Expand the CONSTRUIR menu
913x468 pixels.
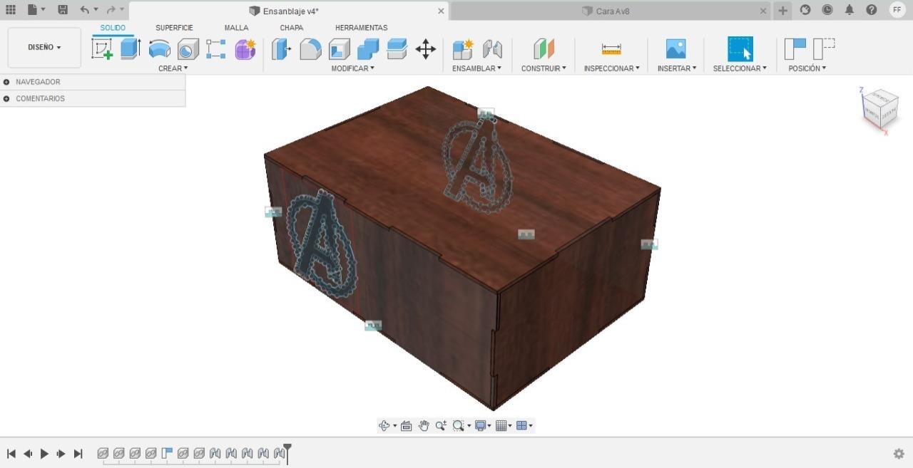544,68
